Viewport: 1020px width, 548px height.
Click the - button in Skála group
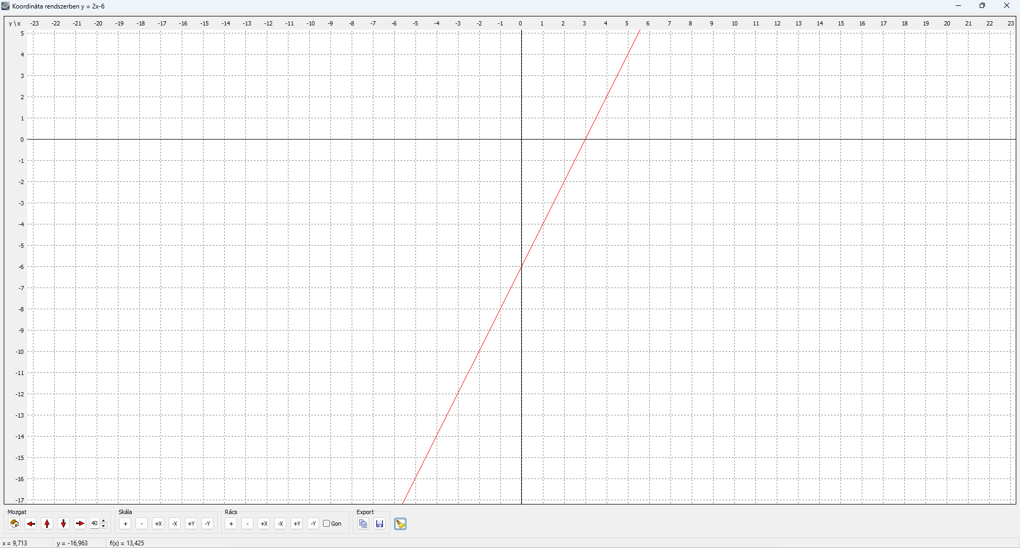coord(142,524)
